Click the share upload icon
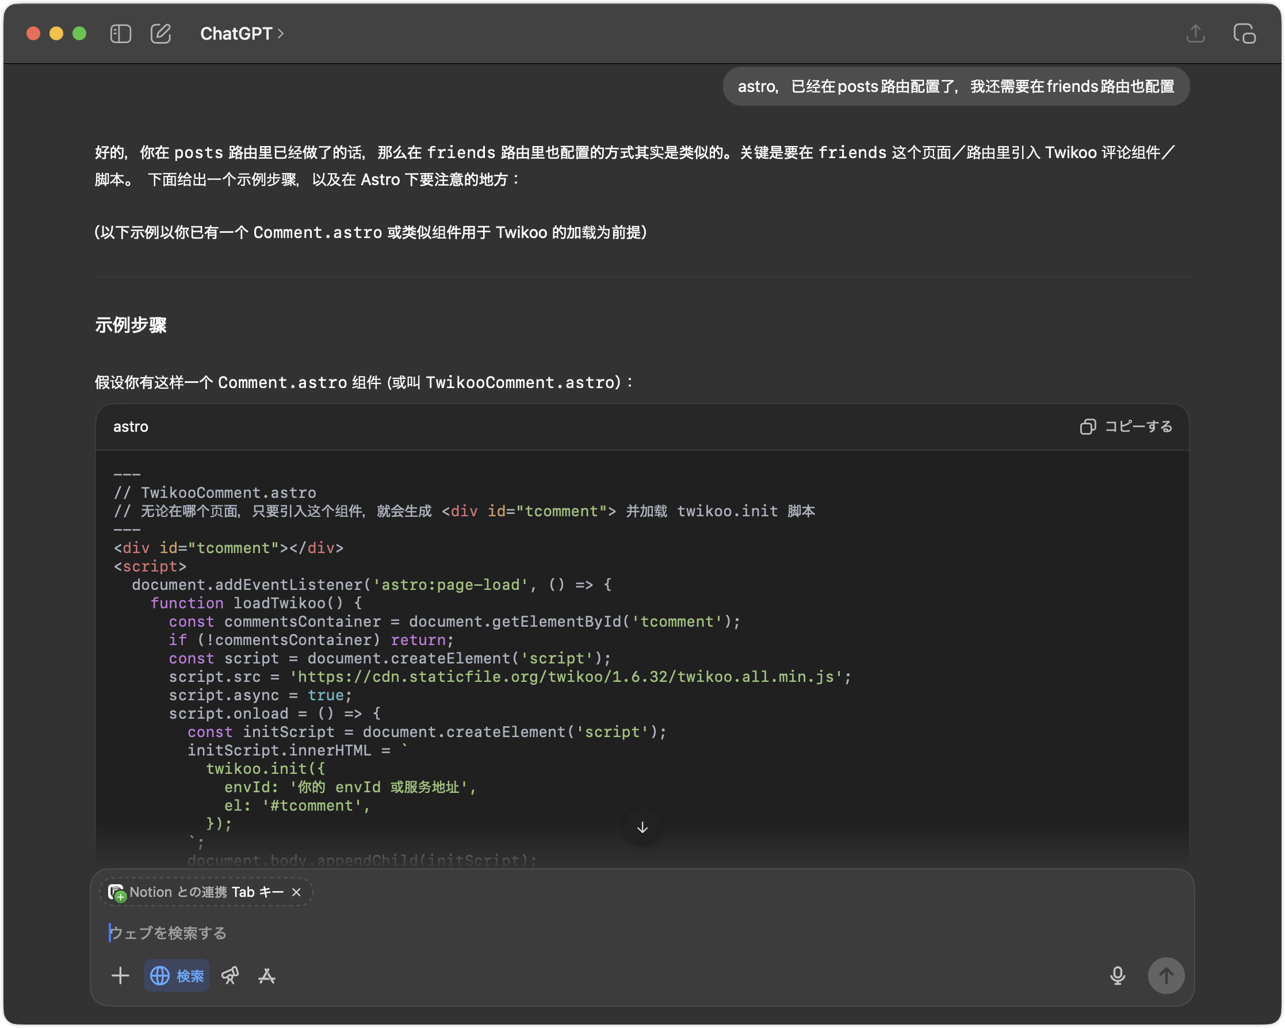This screenshot has width=1285, height=1028. pos(1195,34)
